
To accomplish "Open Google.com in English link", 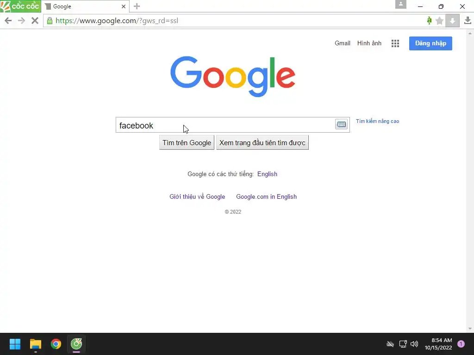I will click(266, 196).
